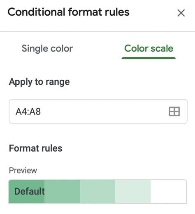Click the Select data range grid icon
The image size is (195, 214).
174,111
